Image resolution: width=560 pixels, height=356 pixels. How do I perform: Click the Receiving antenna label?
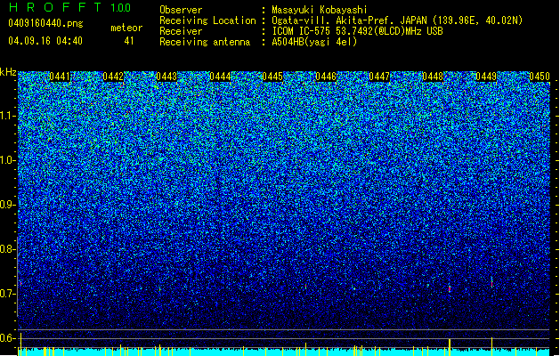pyautogui.click(x=205, y=42)
